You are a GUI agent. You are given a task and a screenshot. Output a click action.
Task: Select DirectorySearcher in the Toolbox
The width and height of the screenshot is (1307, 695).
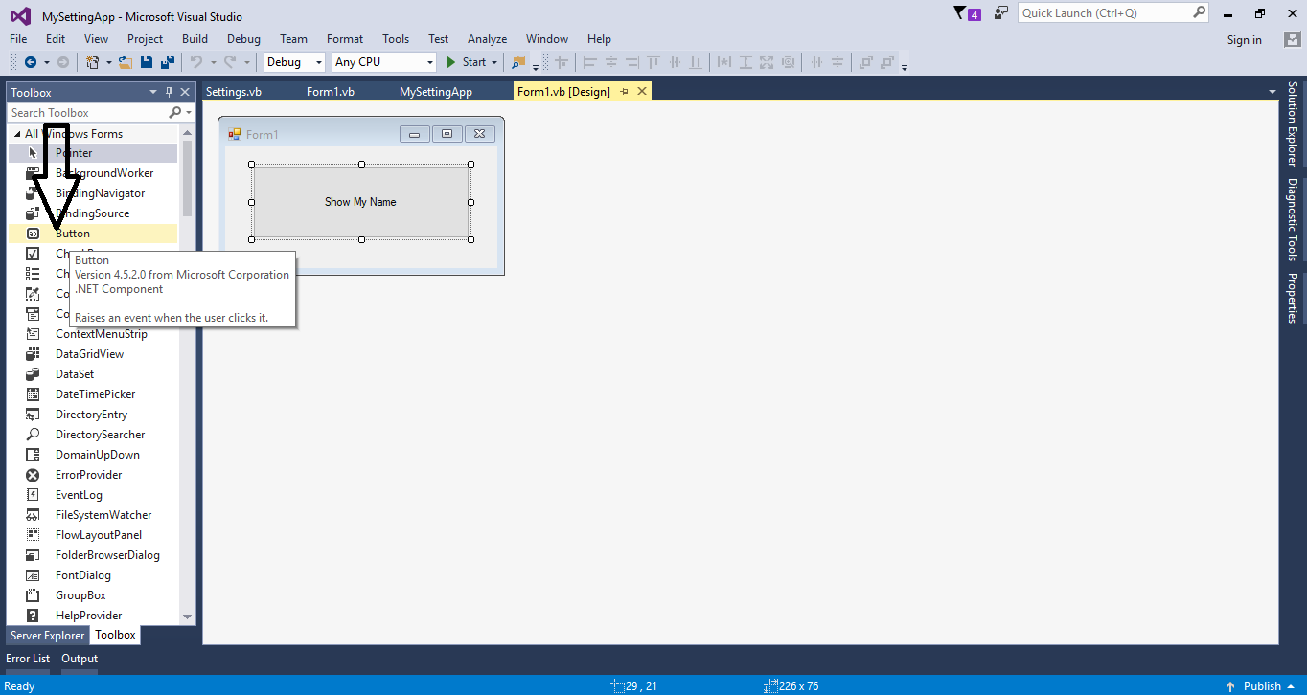point(93,435)
